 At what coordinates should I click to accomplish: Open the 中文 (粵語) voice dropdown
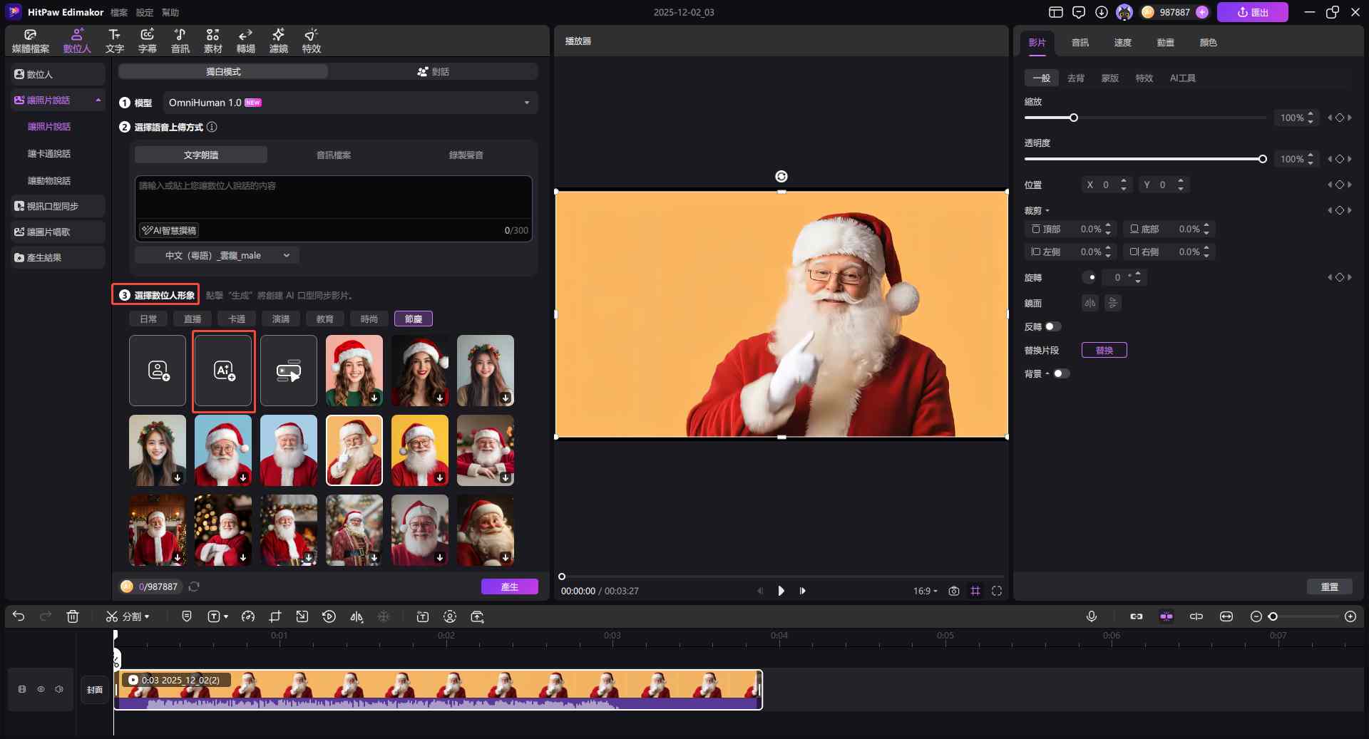coord(217,255)
